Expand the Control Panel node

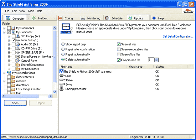(9, 61)
